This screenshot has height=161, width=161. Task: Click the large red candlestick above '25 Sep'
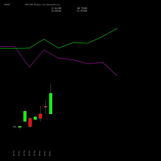pos(30,122)
